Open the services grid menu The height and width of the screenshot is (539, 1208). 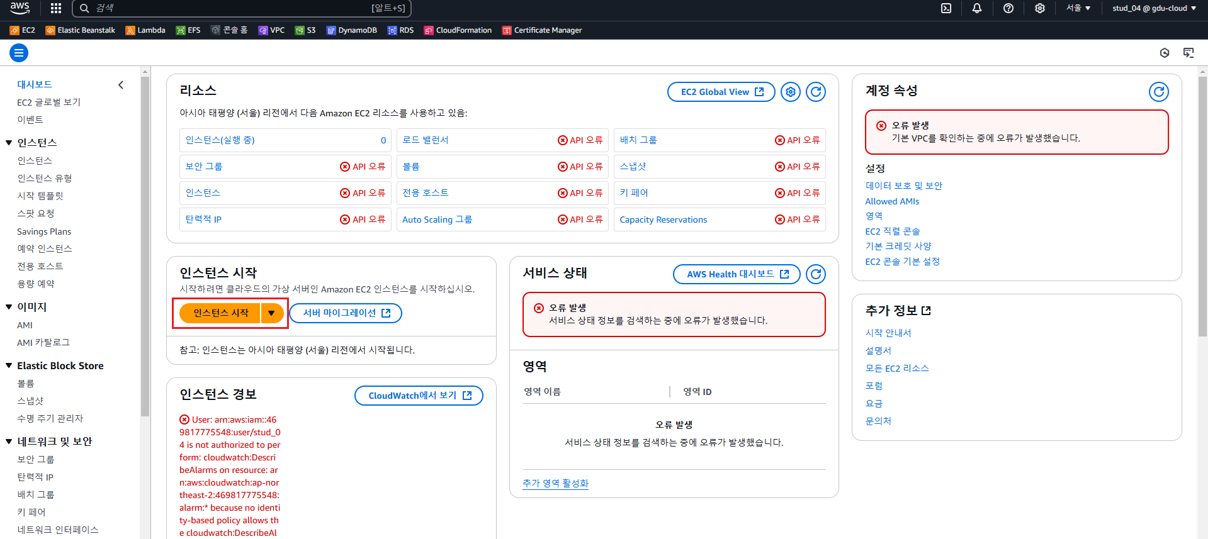[56, 8]
